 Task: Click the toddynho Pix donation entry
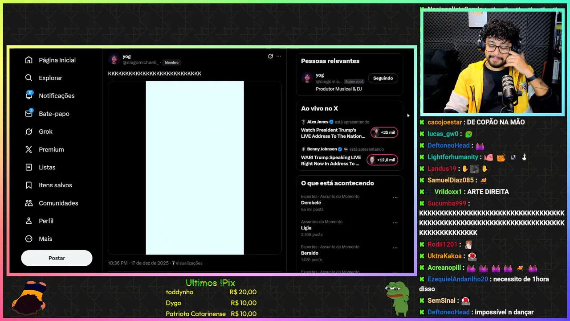click(211, 292)
